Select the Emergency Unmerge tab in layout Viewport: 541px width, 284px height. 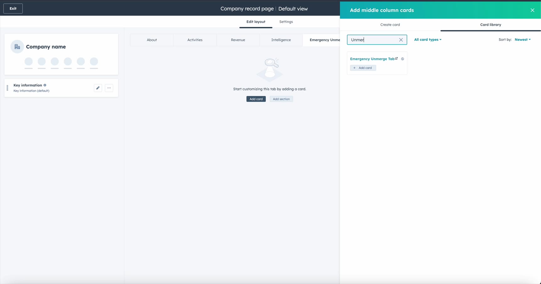click(322, 40)
